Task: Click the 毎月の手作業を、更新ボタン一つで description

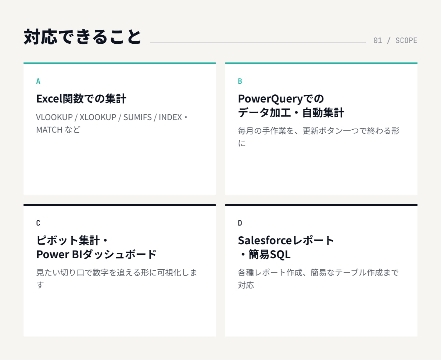Action: [x=319, y=137]
